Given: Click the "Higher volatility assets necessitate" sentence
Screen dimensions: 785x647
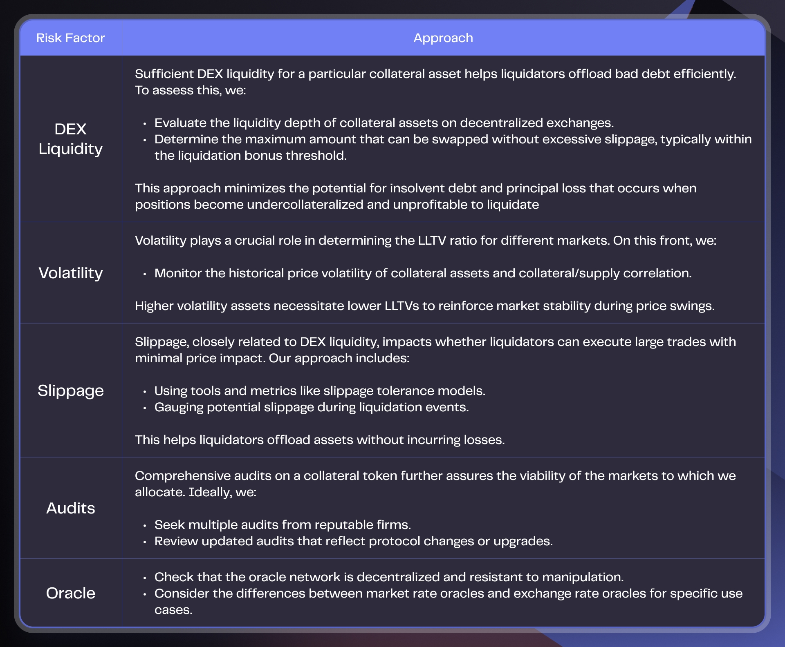Looking at the screenshot, I should (x=424, y=306).
